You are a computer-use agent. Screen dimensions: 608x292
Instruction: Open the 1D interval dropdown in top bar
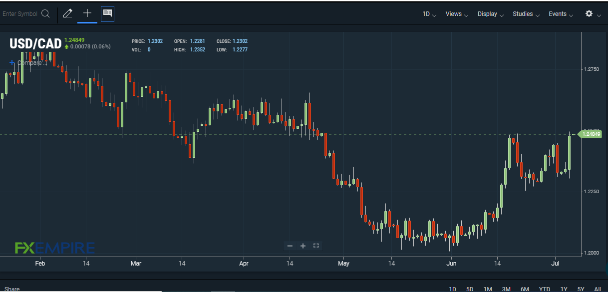(429, 14)
